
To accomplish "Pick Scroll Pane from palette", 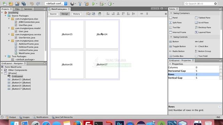I will (x=203, y=23).
